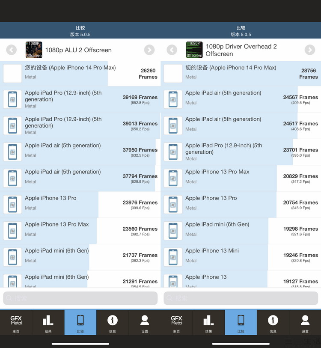This screenshot has height=348, width=321.
Task: Tap device icon beside 23976 Frames row
Action: tap(12, 205)
